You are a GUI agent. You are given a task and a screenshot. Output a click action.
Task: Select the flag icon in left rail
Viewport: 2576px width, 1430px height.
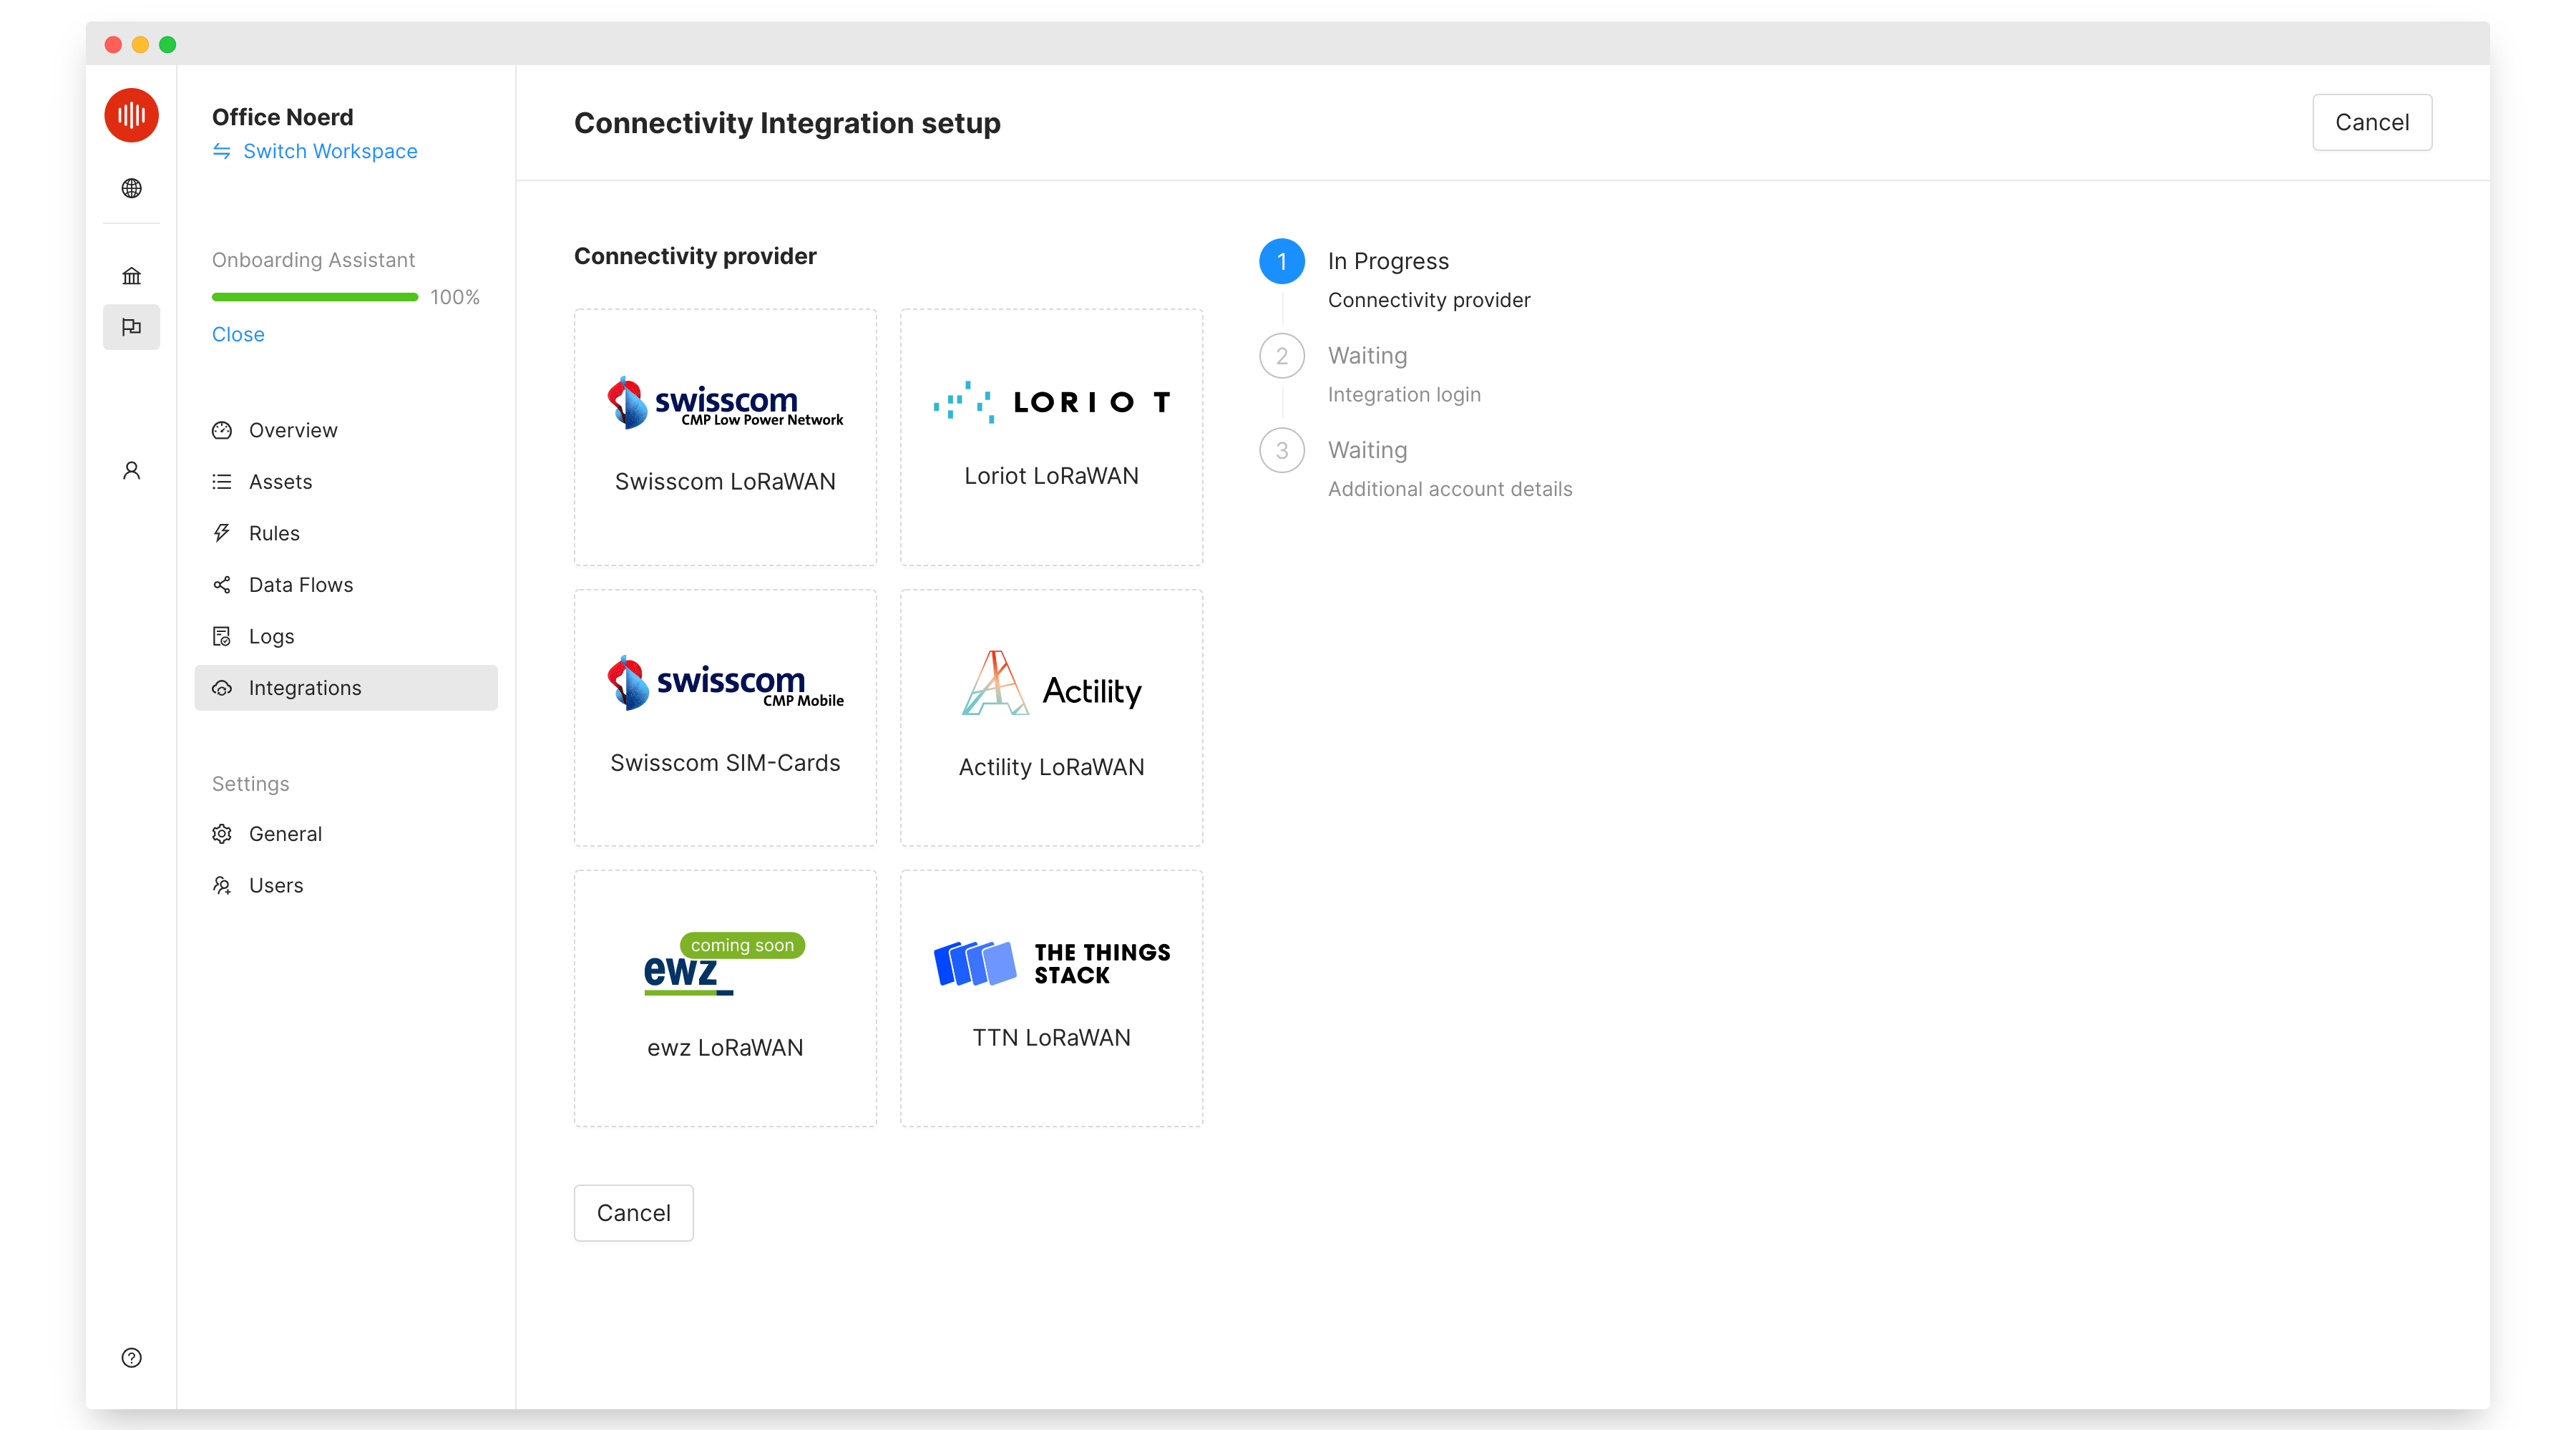pyautogui.click(x=131, y=327)
